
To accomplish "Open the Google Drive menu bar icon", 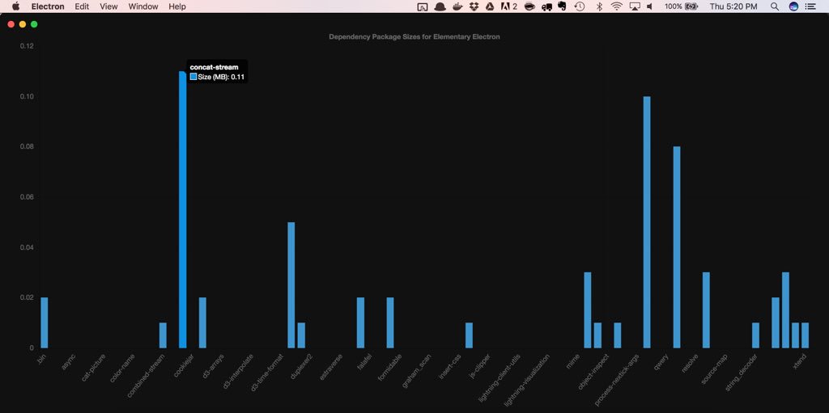I will 490,6.
